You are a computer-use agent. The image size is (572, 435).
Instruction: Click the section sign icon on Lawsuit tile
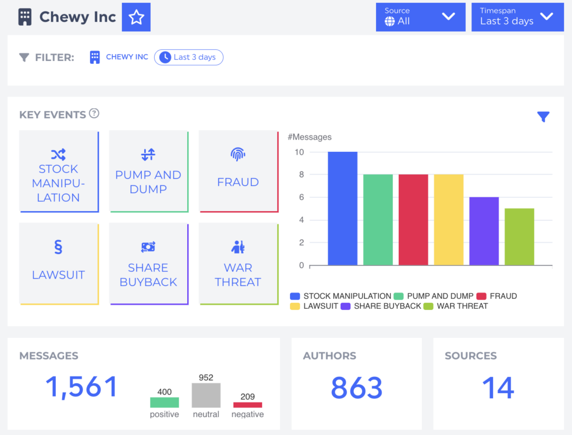pos(59,247)
